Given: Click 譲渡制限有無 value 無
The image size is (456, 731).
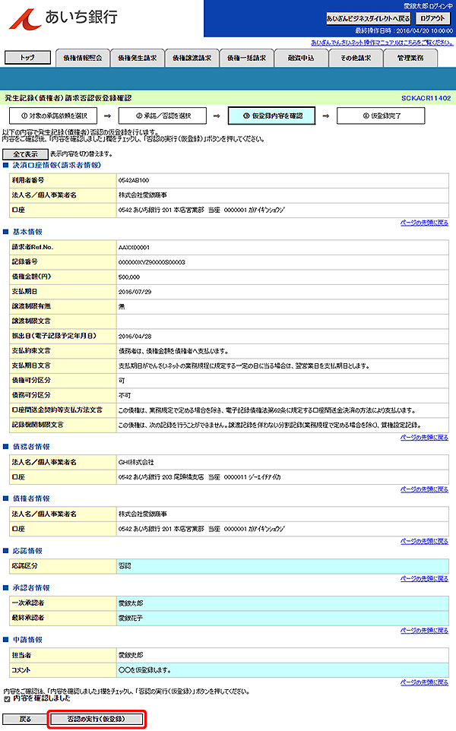Looking at the screenshot, I should 122,307.
